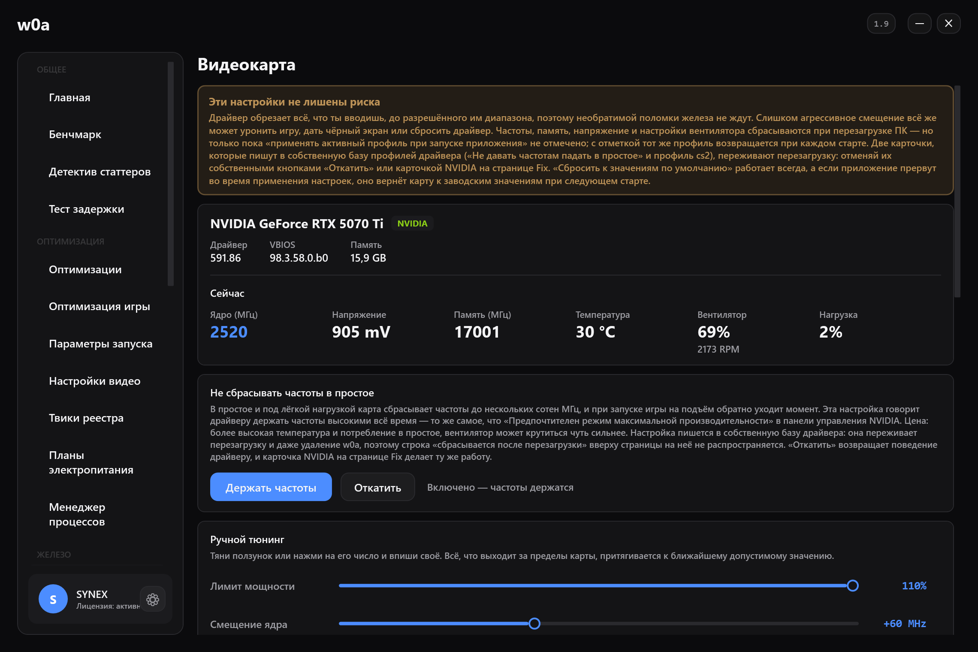Click voltage reading 905 mV
Image resolution: width=978 pixels, height=652 pixels.
(361, 332)
